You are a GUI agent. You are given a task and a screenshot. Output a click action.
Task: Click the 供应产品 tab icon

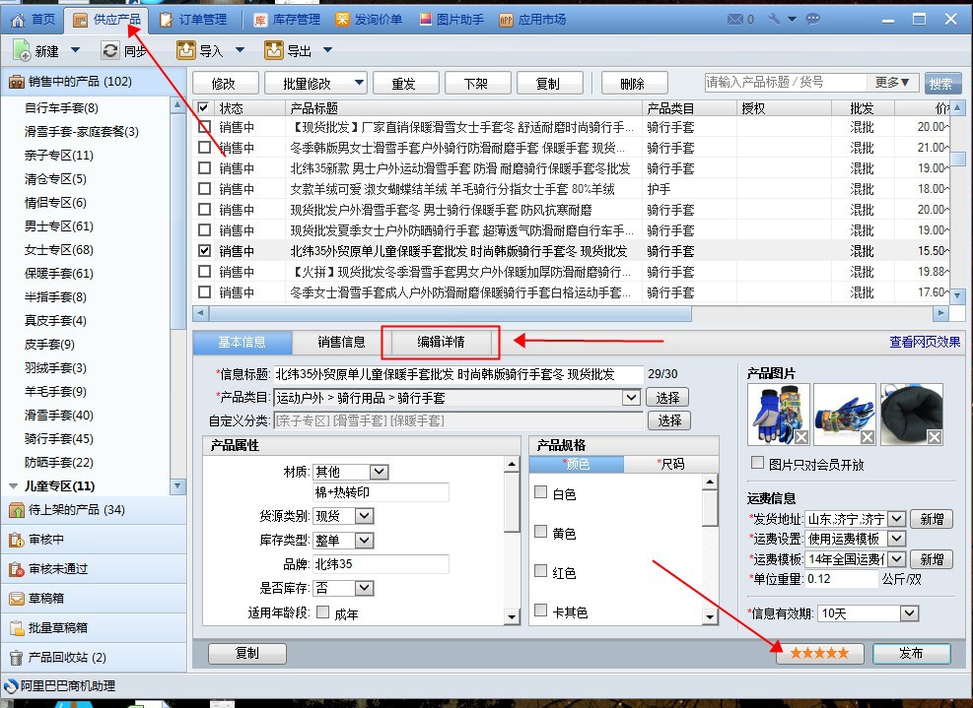[x=80, y=20]
